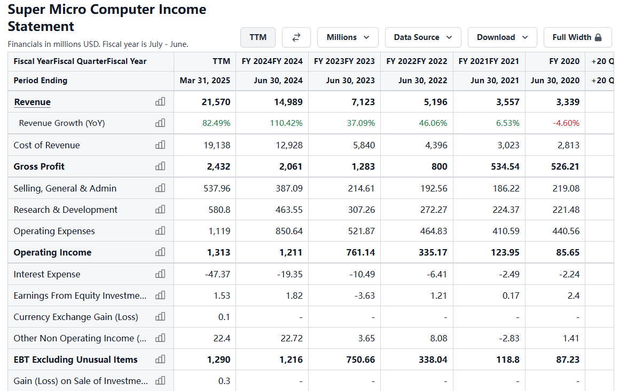
Task: Open Research & Development chart icon
Action: [x=160, y=210]
